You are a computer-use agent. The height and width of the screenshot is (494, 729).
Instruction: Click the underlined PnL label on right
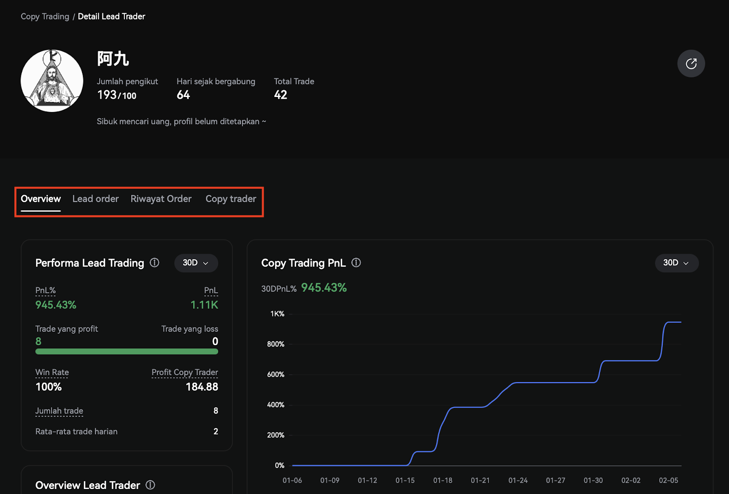tap(211, 290)
